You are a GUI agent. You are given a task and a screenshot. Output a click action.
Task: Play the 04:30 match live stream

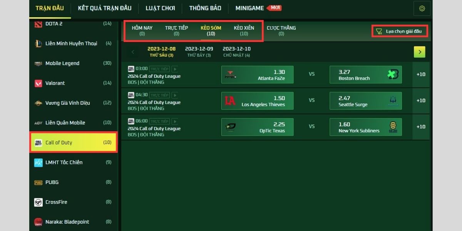[x=175, y=95]
